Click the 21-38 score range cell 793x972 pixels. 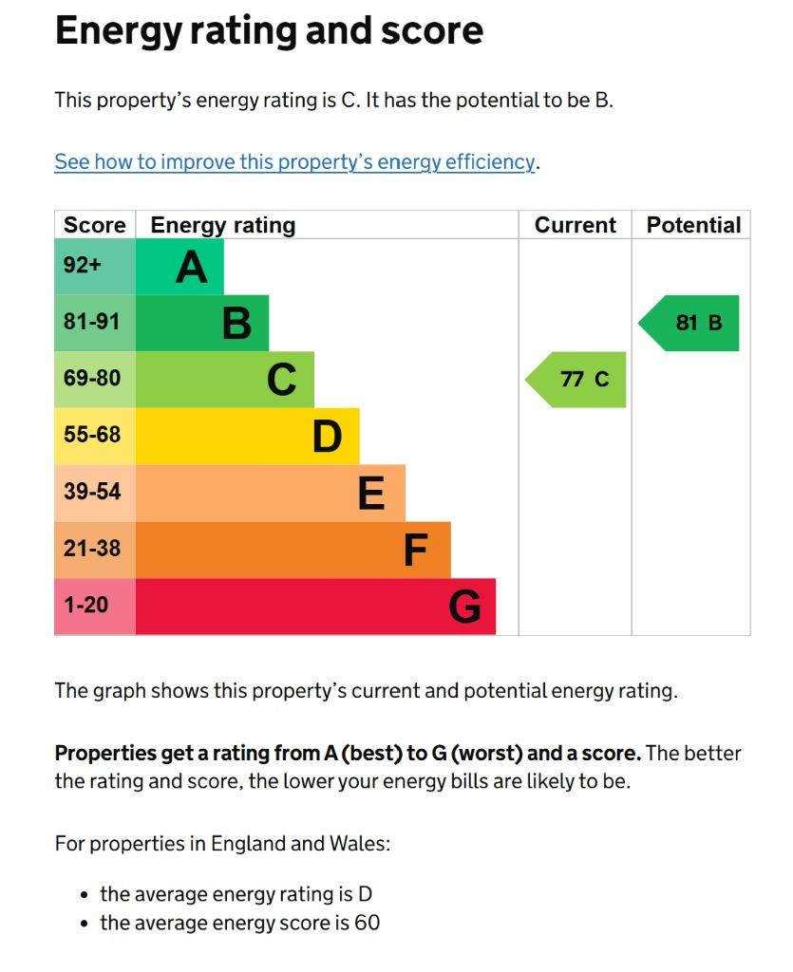click(x=95, y=550)
